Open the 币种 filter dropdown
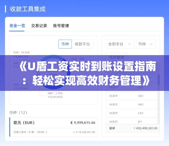The width and height of the screenshot is (169, 146). (x=146, y=44)
